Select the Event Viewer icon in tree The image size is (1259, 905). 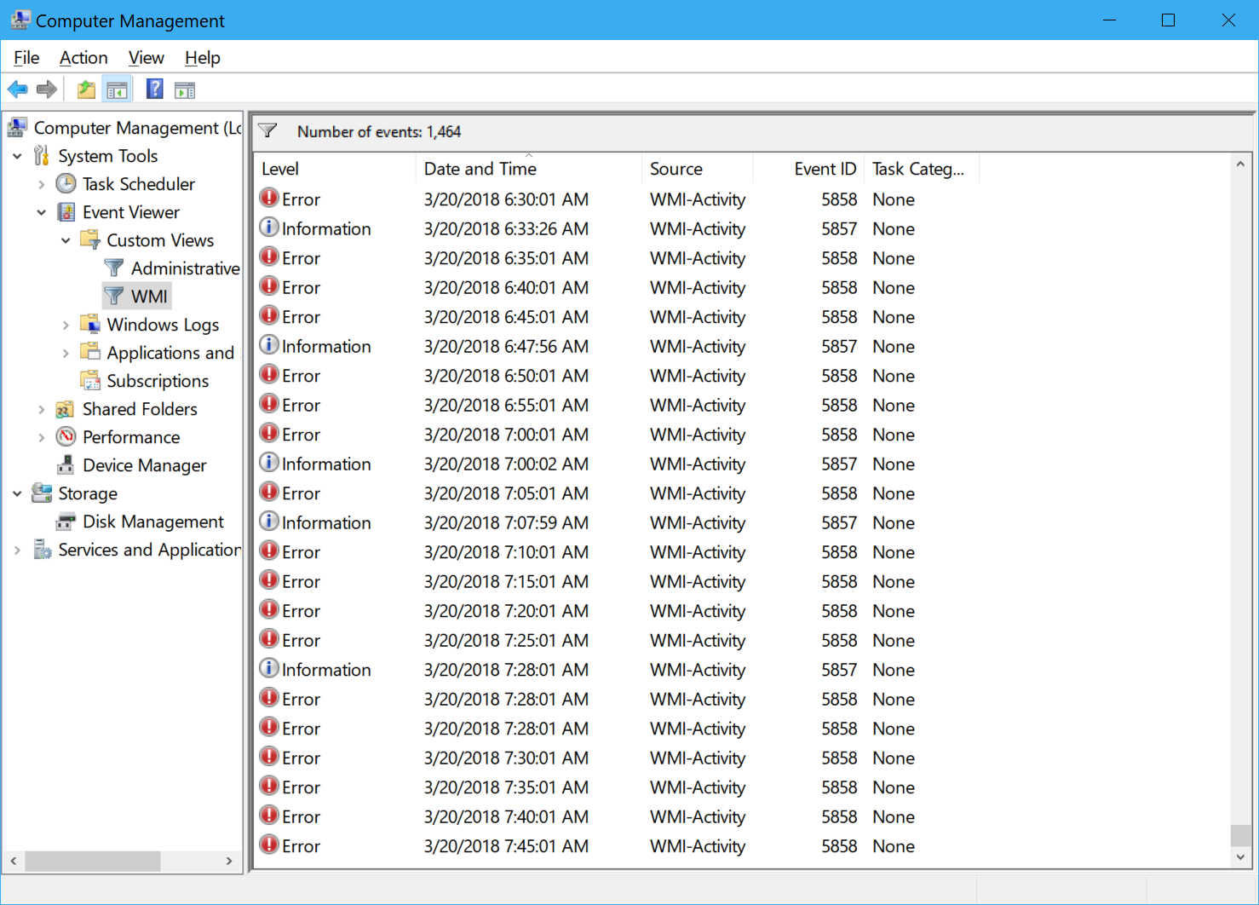tap(66, 211)
